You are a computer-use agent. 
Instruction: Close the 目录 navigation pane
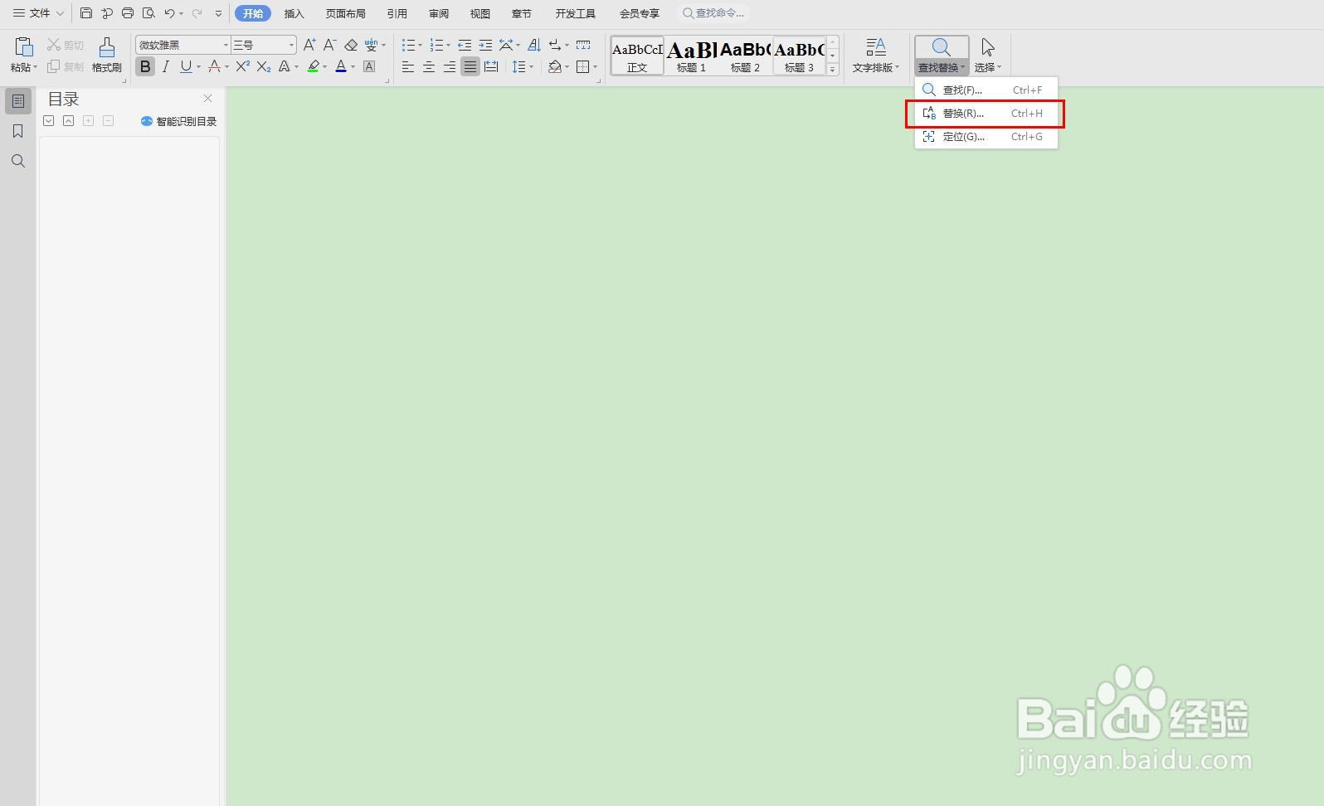pyautogui.click(x=207, y=98)
